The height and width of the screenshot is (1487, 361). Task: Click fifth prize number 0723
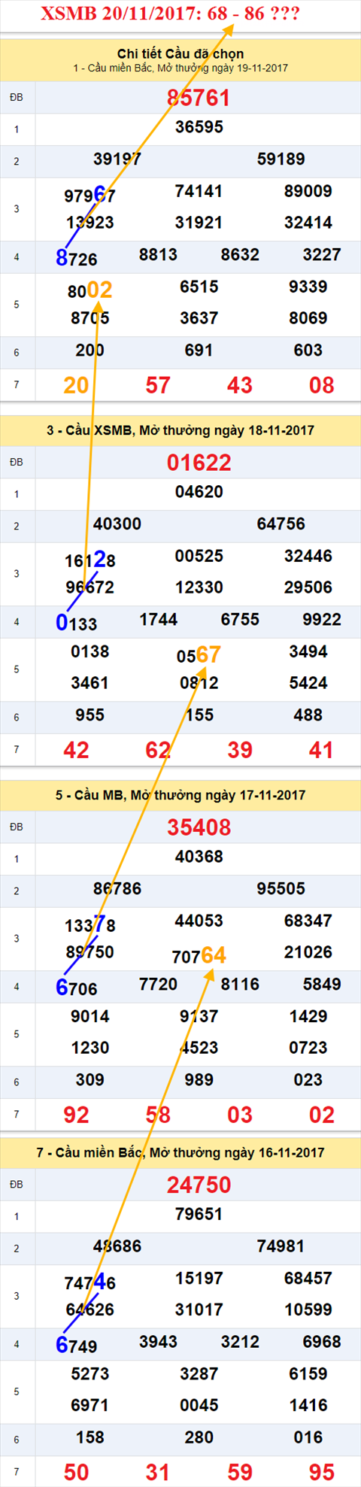point(308,1048)
